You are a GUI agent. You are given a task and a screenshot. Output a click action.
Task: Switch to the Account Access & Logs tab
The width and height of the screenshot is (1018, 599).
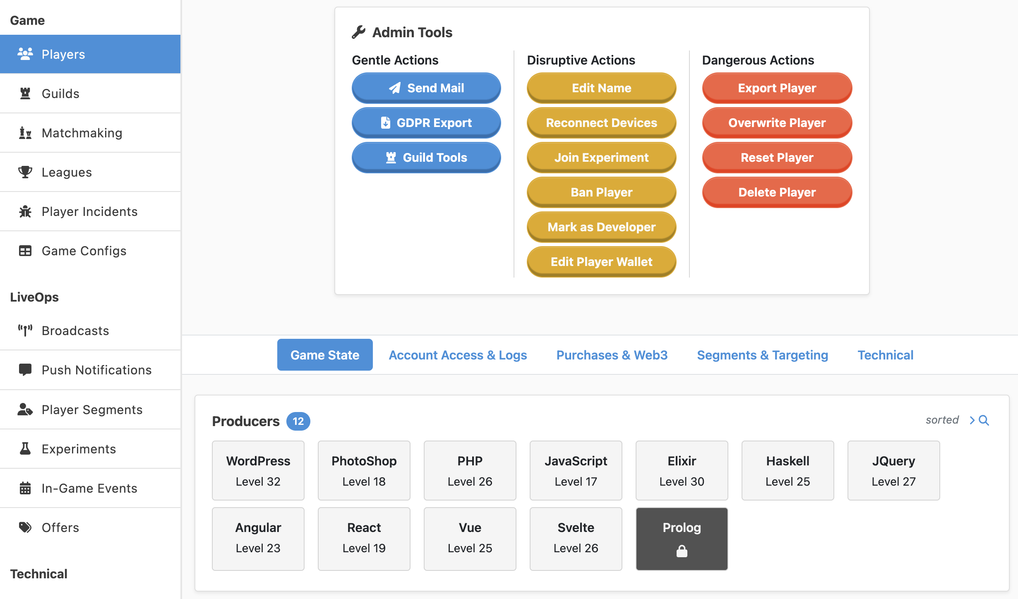457,355
